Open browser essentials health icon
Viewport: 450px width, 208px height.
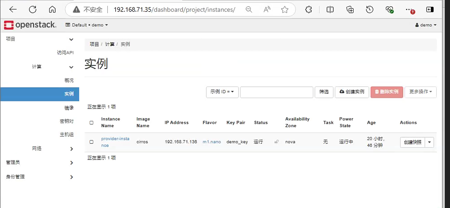click(x=390, y=9)
